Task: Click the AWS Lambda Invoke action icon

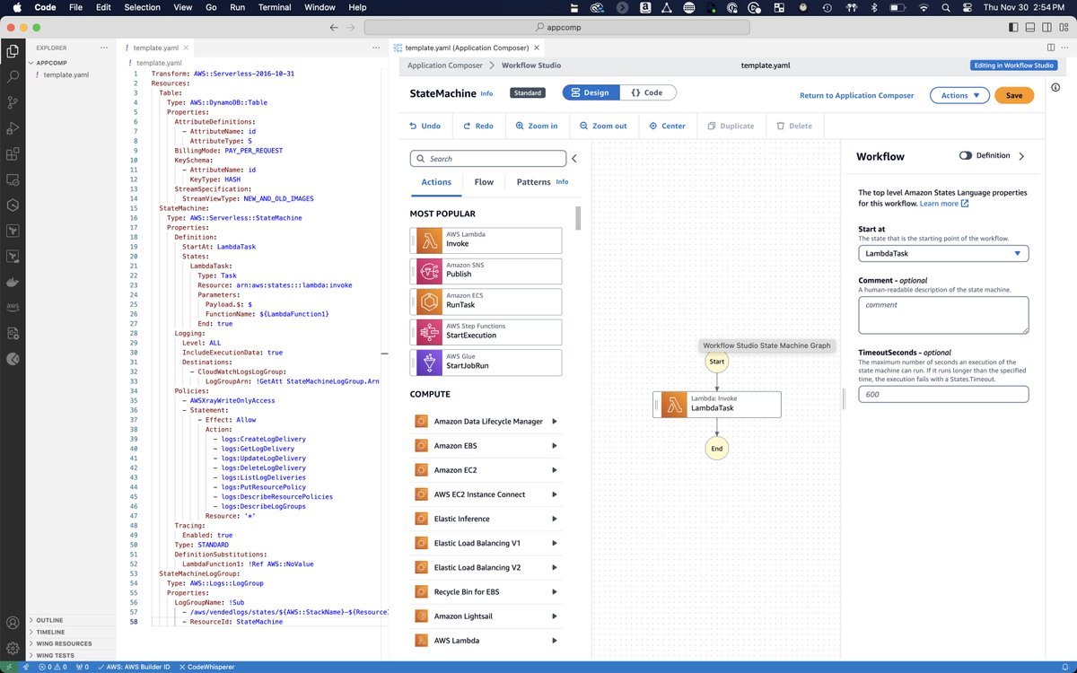Action: coord(428,240)
